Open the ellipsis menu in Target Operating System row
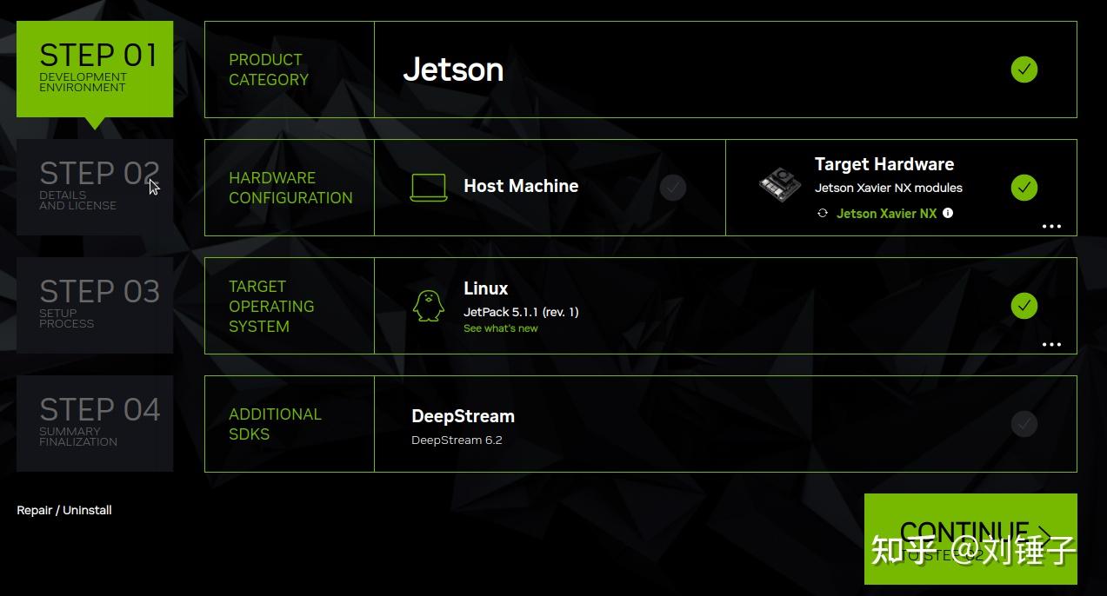This screenshot has width=1107, height=596. click(1051, 344)
